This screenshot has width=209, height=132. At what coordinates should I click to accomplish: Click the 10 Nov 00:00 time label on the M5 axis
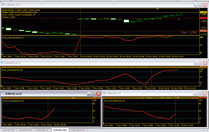tap(86, 57)
